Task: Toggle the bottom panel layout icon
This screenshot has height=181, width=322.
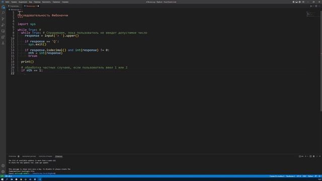Action: [x=296, y=2]
